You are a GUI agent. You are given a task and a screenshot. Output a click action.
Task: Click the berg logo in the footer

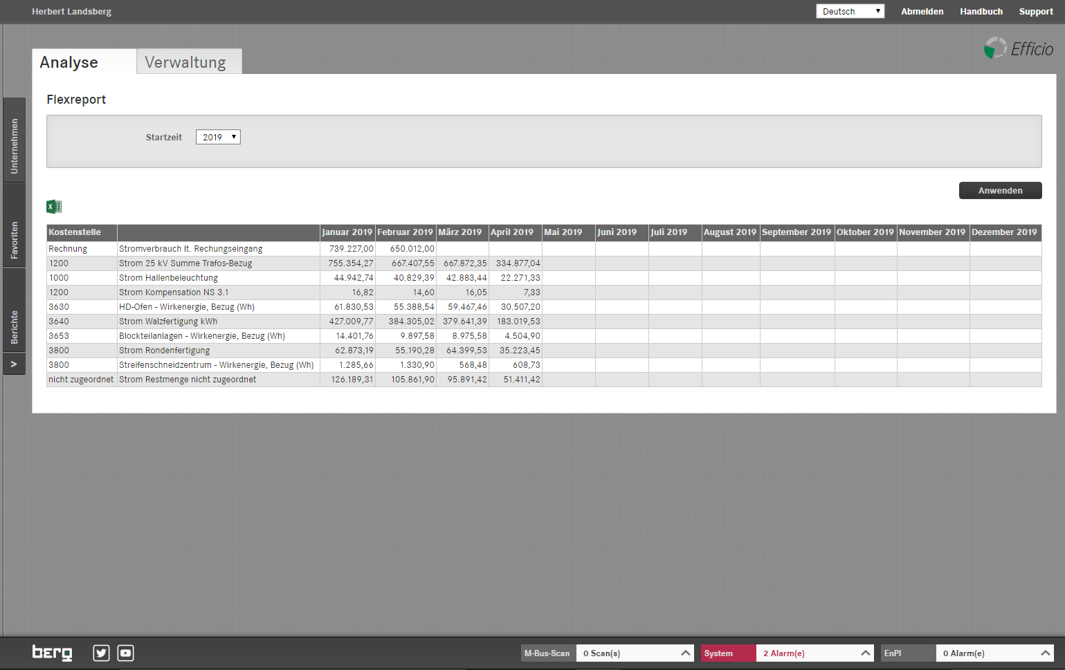point(52,653)
